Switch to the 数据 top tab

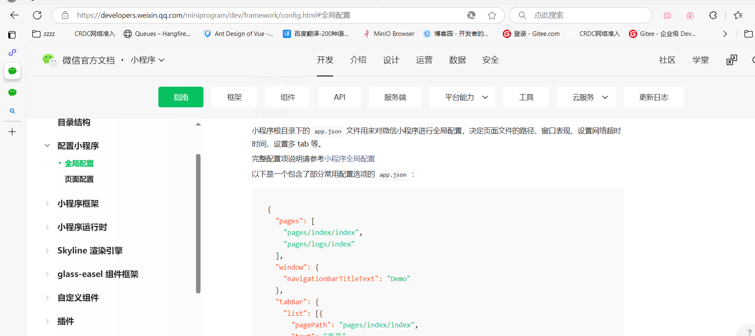(457, 60)
